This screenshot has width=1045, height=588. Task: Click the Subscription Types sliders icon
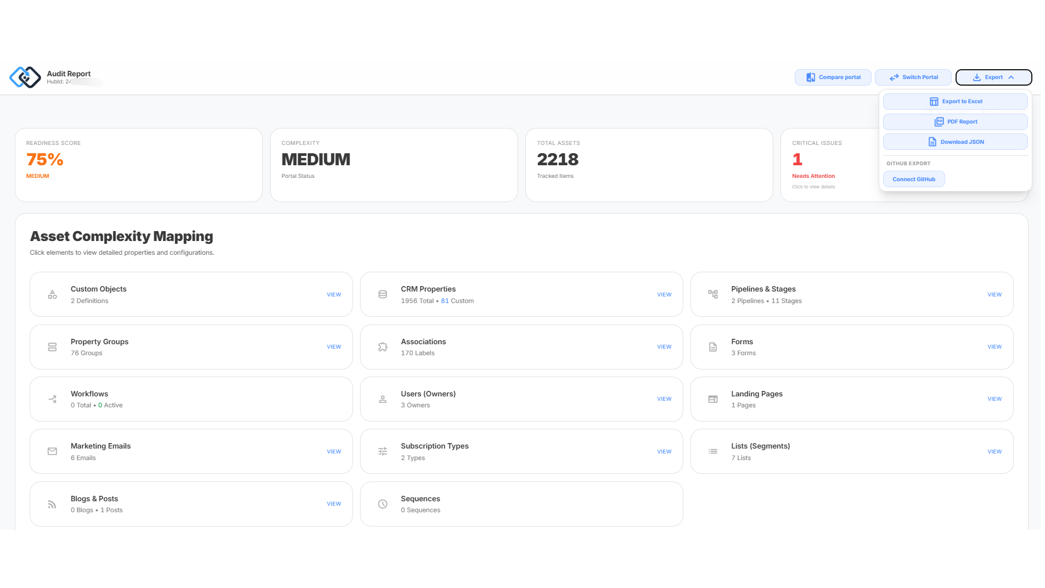pyautogui.click(x=383, y=452)
